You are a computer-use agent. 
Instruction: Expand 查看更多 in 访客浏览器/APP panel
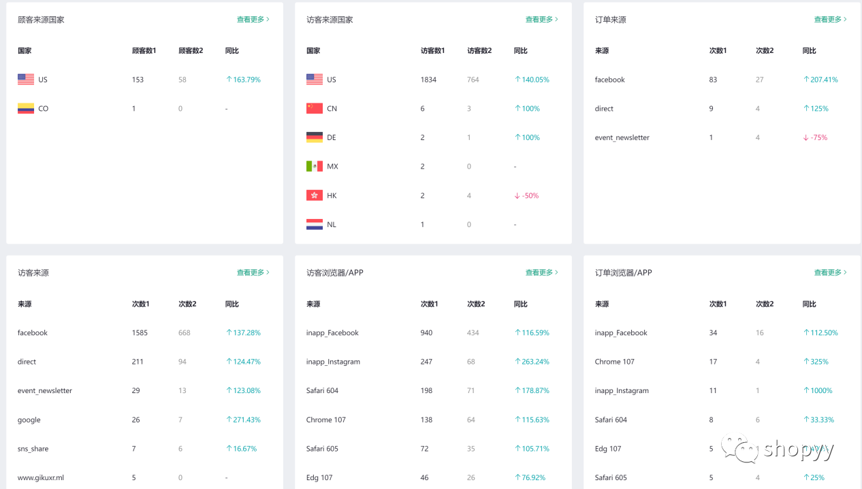coord(541,273)
